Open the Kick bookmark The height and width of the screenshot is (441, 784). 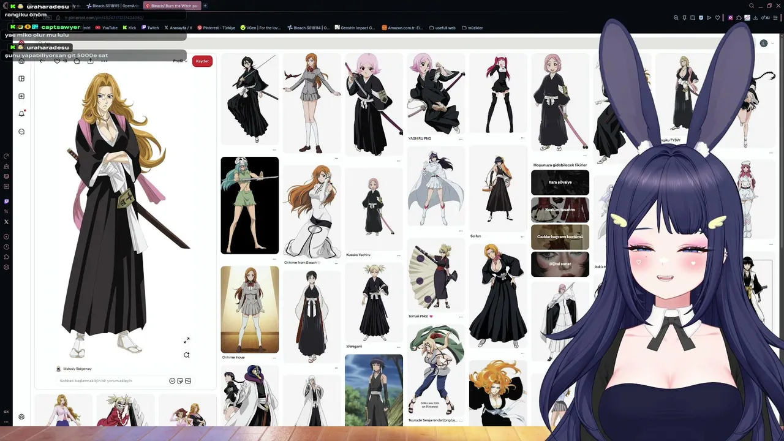pyautogui.click(x=129, y=28)
